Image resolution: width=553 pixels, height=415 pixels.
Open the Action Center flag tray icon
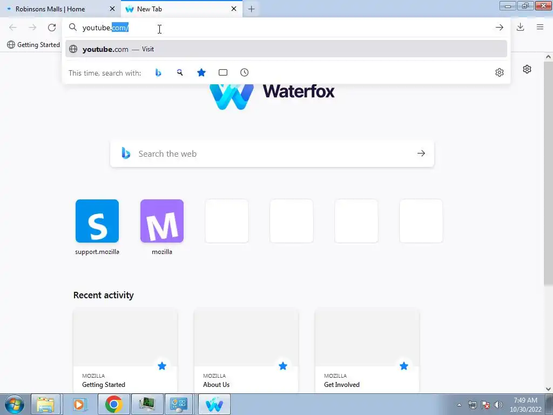(485, 405)
